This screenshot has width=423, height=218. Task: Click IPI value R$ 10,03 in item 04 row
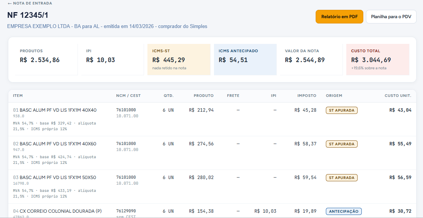click(265, 211)
